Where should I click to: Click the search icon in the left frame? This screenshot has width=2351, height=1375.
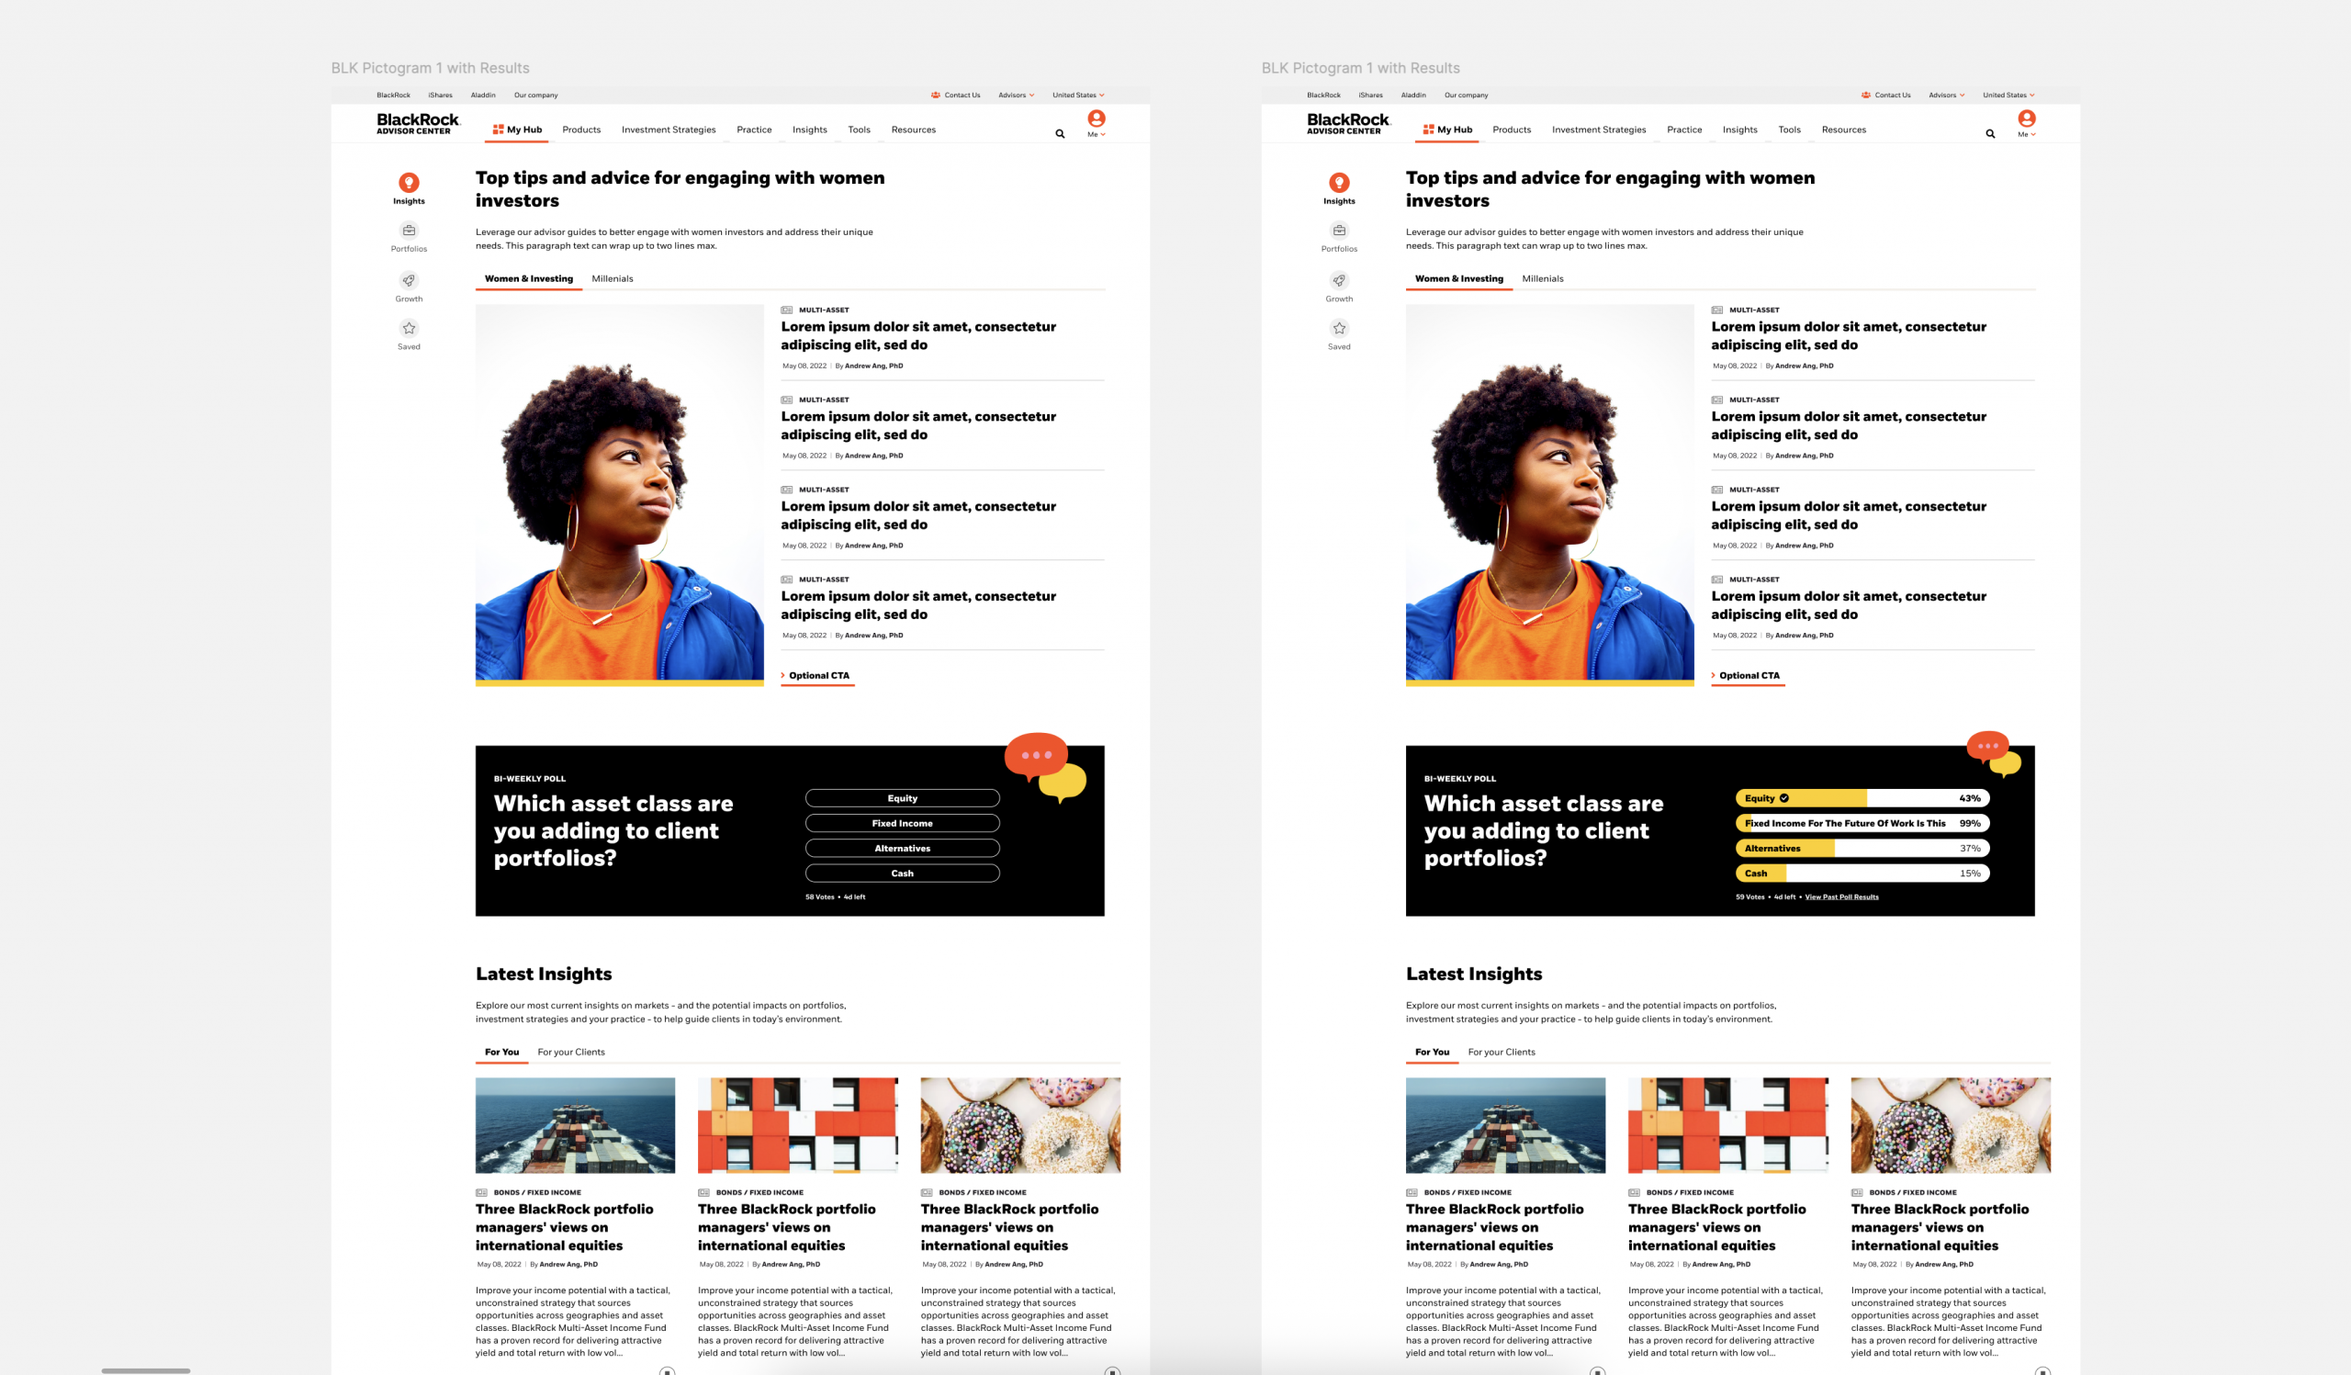click(1060, 133)
